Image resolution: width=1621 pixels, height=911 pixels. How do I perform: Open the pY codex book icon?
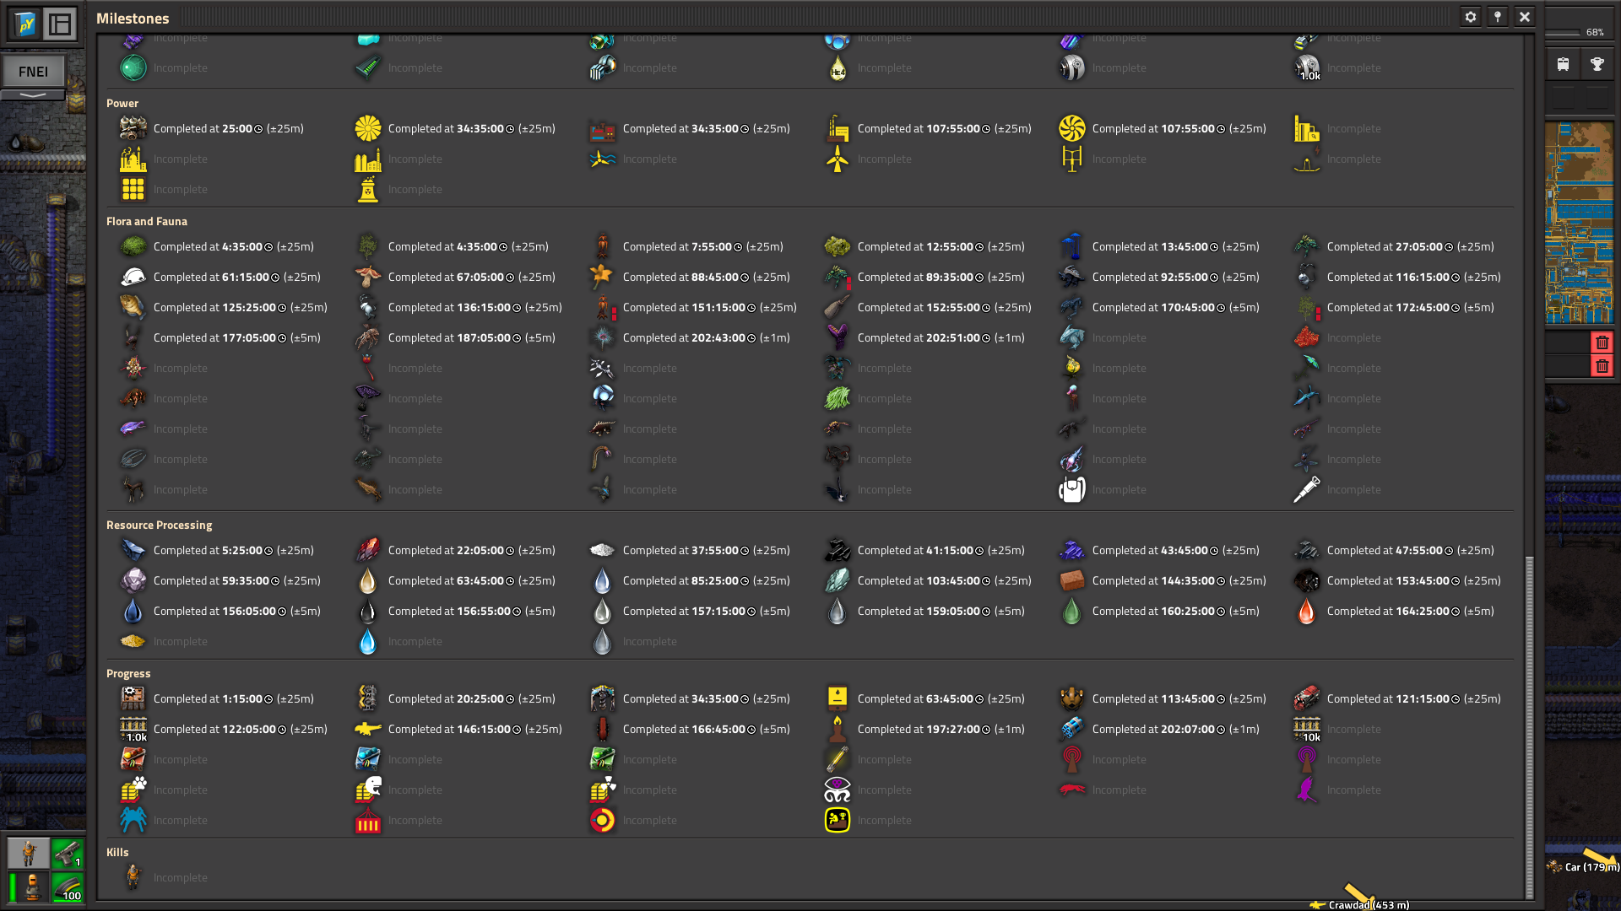pos(25,24)
